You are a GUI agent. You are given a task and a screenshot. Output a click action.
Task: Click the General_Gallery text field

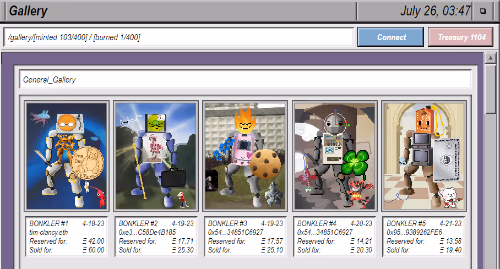244,80
